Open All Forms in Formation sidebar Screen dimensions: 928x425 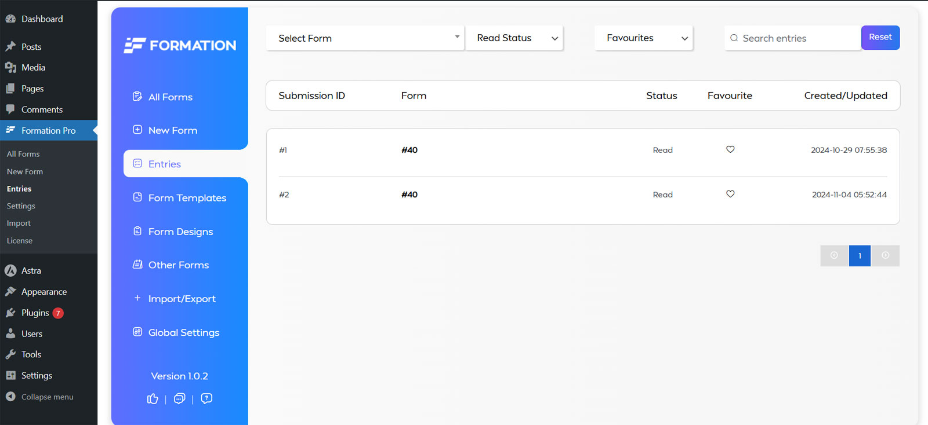tap(171, 97)
